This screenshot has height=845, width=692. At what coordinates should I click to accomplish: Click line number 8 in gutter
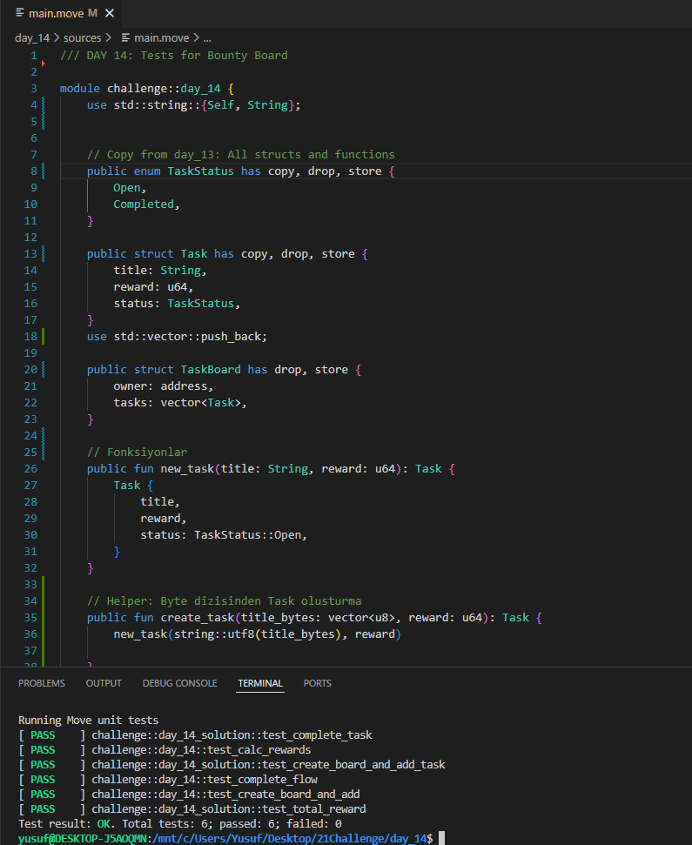pos(34,171)
